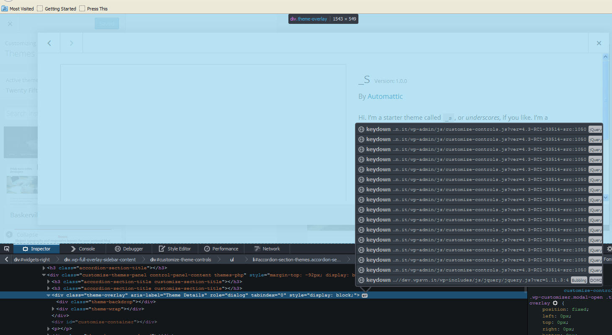Click the 'Version: 1.0.0' text
The height and width of the screenshot is (335, 612).
click(x=391, y=81)
